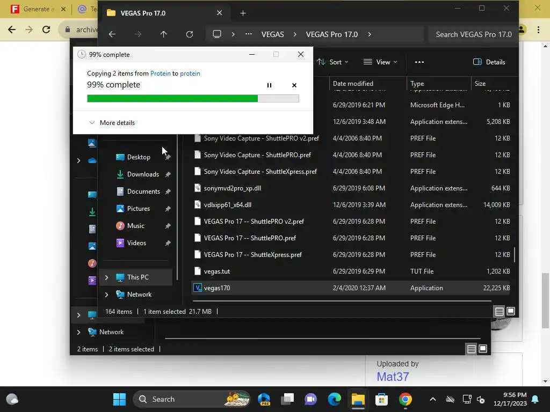Screen dimensions: 550x412
Task: Open the View dropdown menu
Action: pyautogui.click(x=380, y=62)
